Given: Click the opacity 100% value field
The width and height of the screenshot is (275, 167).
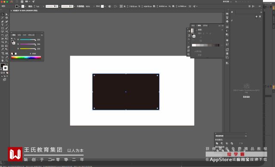Looking at the screenshot, I should (x=88, y=6).
